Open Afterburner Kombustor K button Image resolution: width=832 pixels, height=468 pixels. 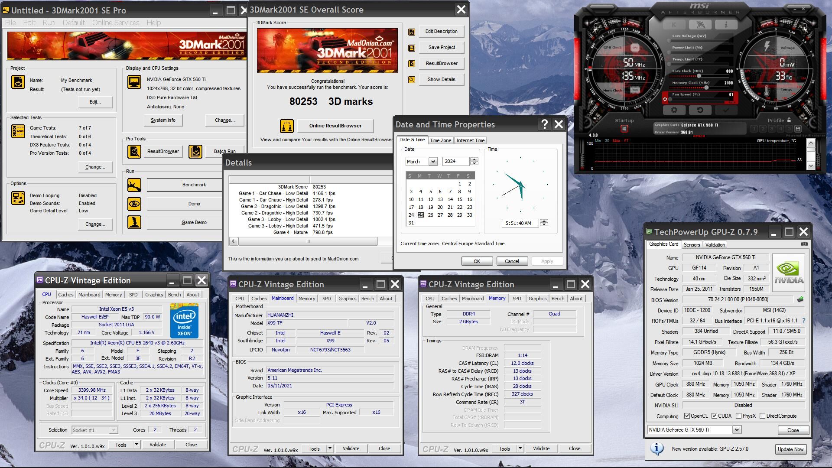point(673,25)
